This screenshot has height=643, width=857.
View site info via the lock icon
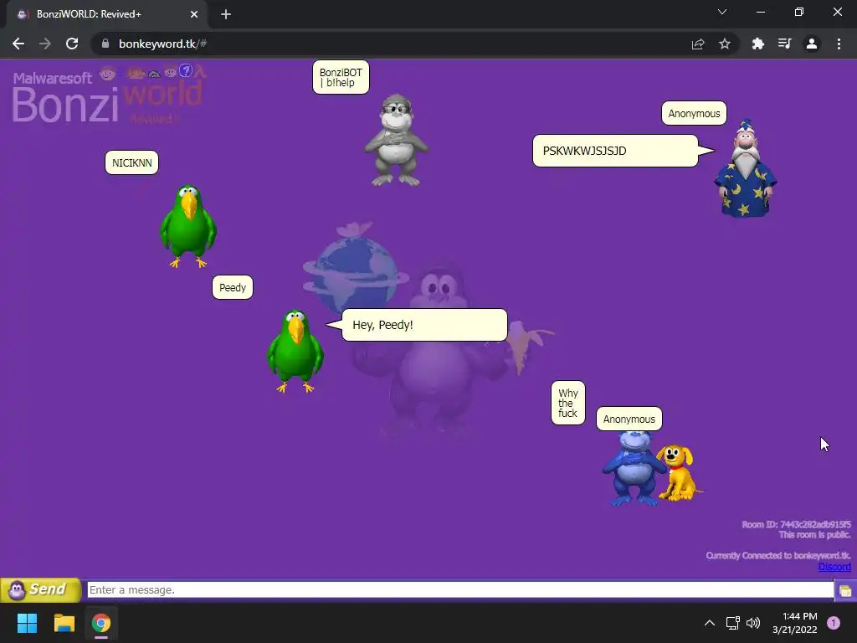[105, 44]
